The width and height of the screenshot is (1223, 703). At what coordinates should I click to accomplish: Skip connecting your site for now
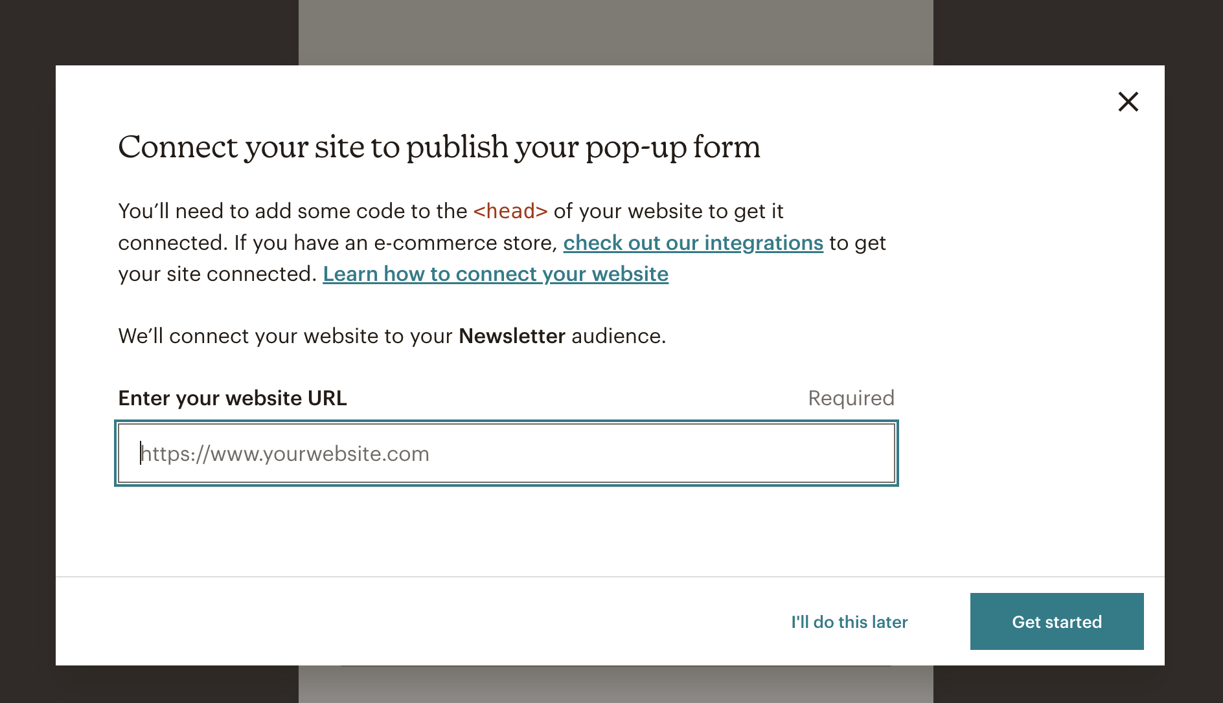click(849, 621)
